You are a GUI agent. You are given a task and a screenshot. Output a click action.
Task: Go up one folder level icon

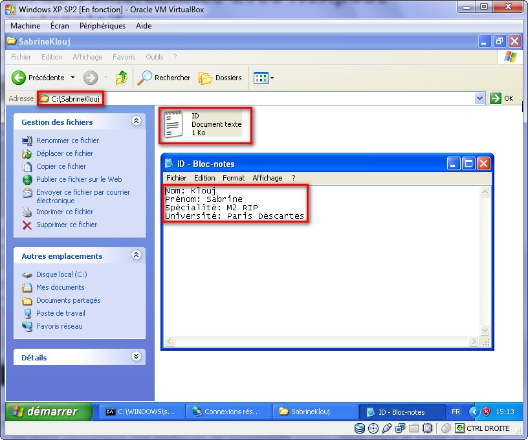[x=122, y=78]
